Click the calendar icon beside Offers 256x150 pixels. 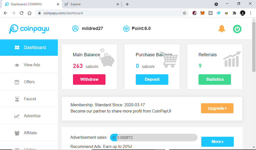(17, 82)
